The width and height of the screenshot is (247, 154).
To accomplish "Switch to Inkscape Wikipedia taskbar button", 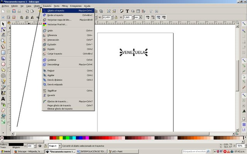I will pos(29,151).
